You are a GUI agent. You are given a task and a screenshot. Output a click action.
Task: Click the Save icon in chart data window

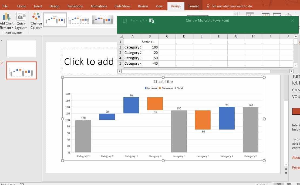click(124, 21)
